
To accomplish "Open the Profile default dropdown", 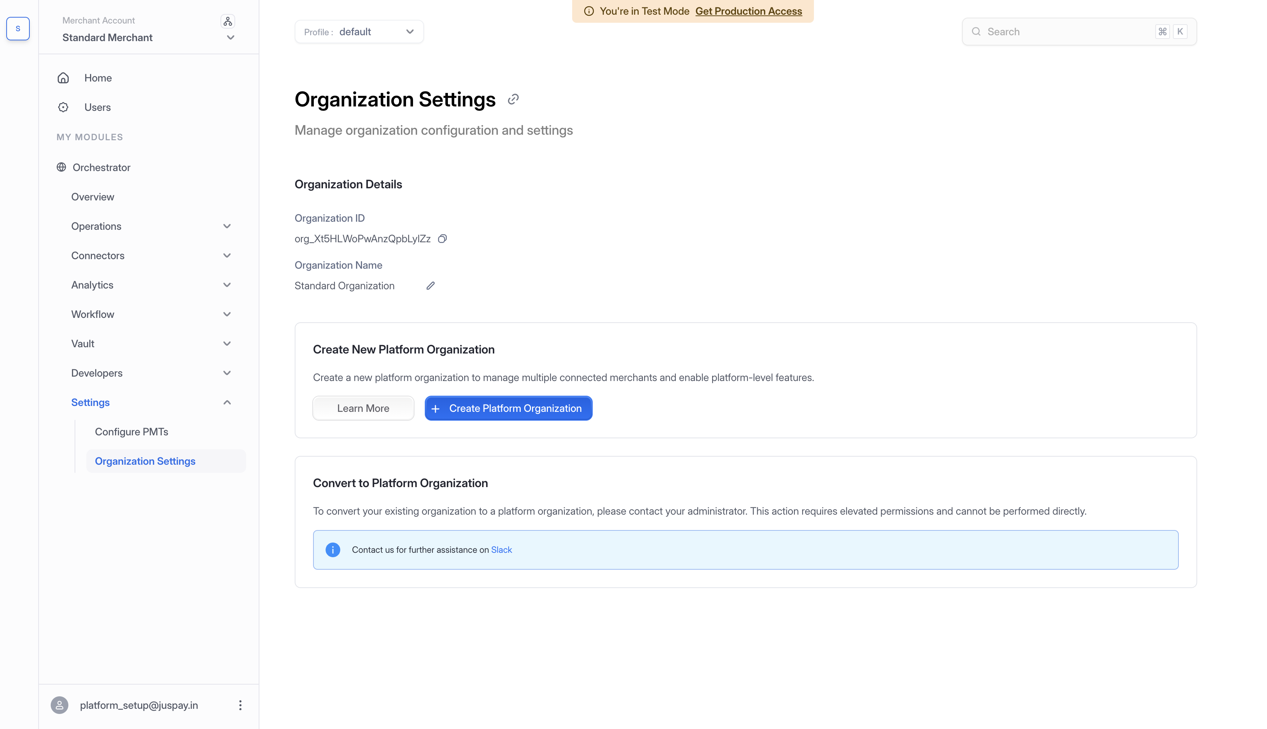I will [x=359, y=32].
